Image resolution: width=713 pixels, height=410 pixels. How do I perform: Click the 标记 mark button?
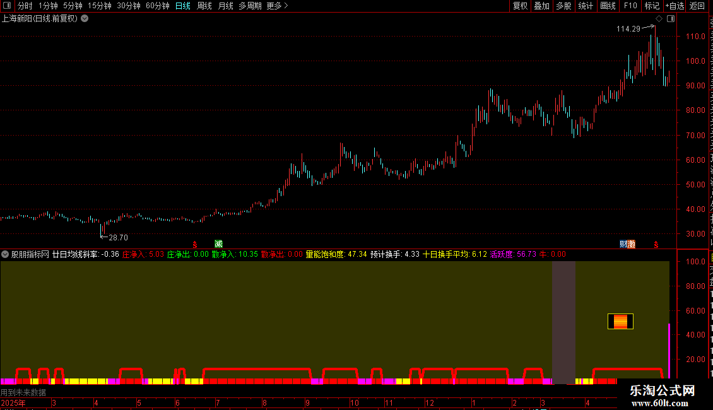point(652,6)
